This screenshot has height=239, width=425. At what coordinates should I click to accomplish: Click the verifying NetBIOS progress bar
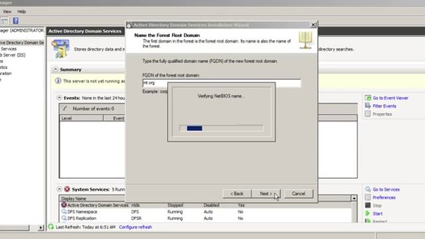(221, 128)
